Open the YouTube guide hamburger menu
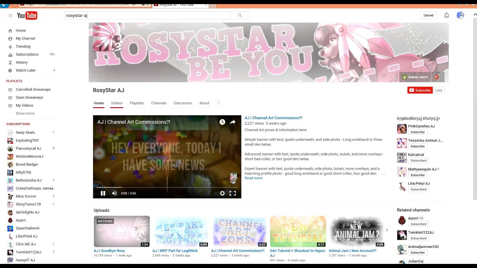 10,15
